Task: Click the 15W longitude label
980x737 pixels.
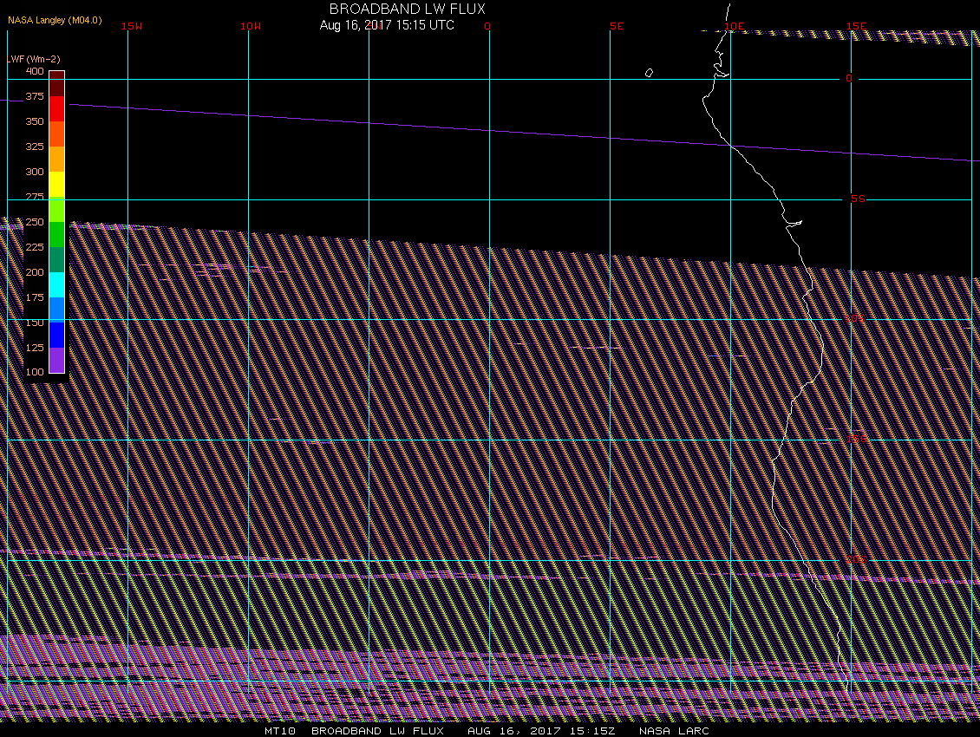Action: (132, 26)
